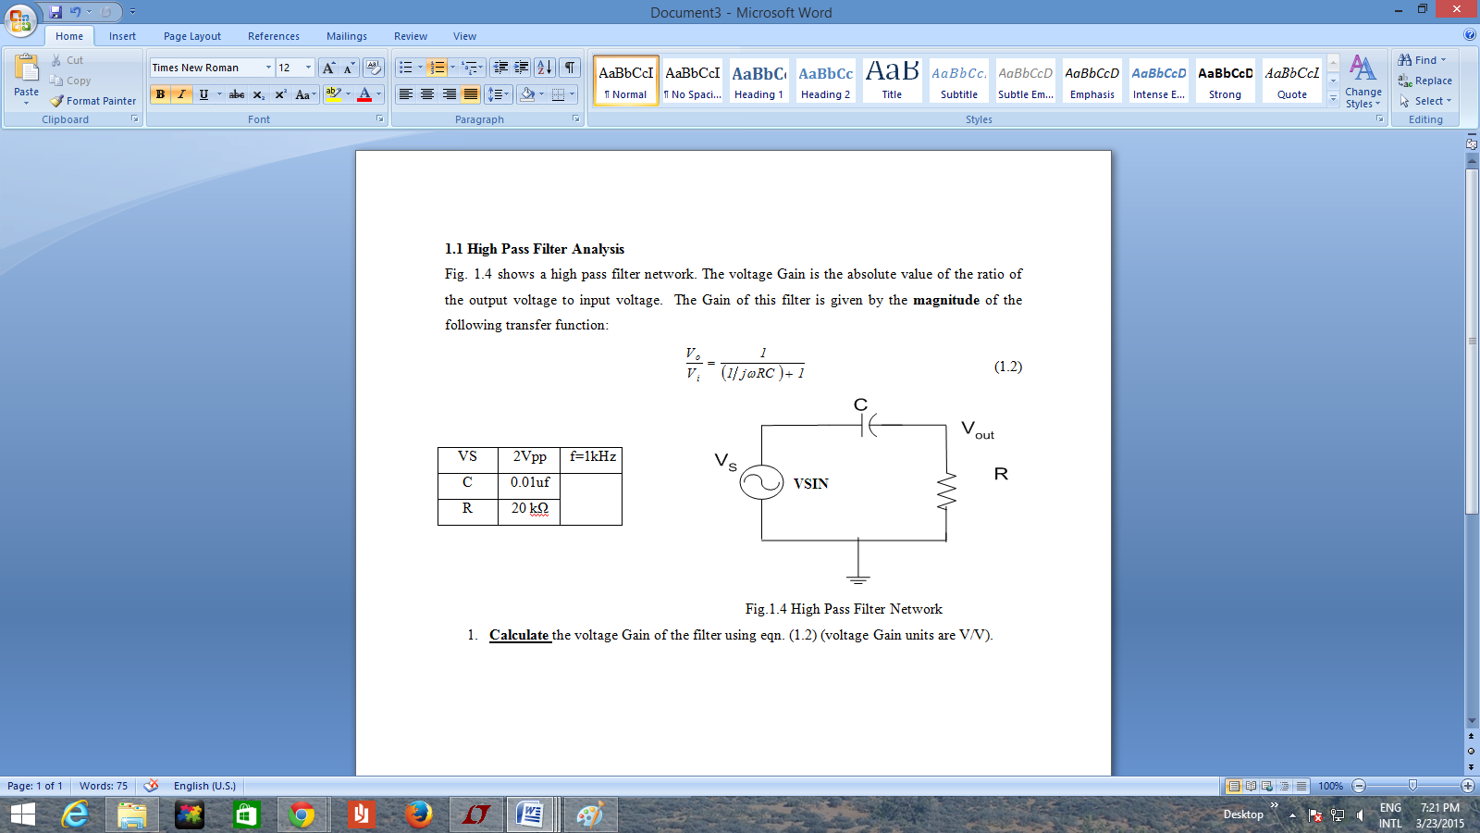The height and width of the screenshot is (833, 1480).
Task: Toggle Show/Hide paragraph marks
Action: (x=570, y=68)
